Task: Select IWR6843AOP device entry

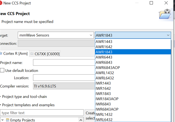Action: click(133, 109)
